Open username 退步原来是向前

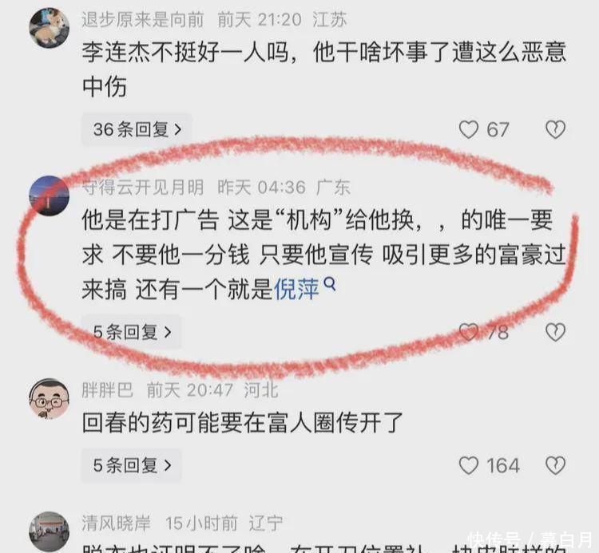(x=142, y=19)
